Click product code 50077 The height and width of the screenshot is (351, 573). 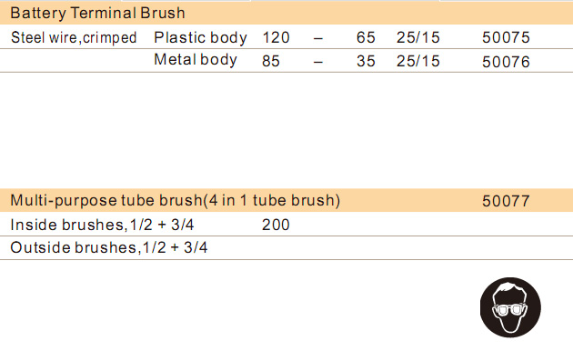[x=506, y=201]
